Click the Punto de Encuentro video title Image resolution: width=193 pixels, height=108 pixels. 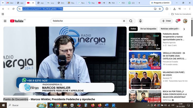coord(49,99)
